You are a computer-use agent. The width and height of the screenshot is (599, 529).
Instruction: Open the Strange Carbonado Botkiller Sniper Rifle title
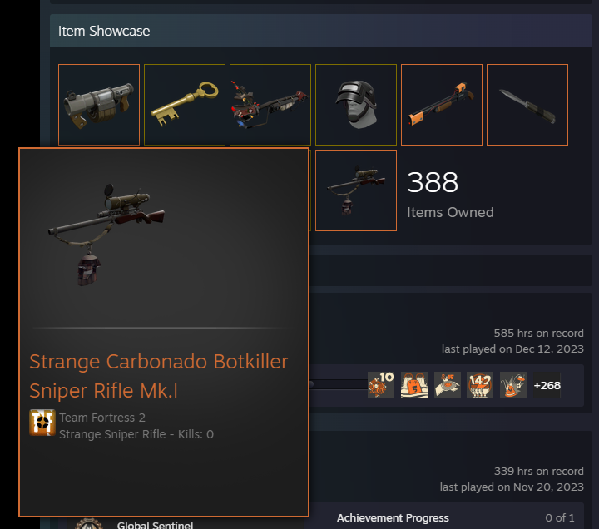click(x=159, y=376)
